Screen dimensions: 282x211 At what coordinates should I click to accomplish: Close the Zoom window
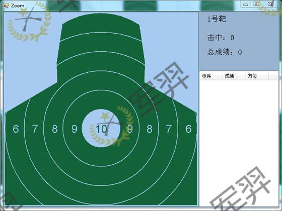coord(270,4)
